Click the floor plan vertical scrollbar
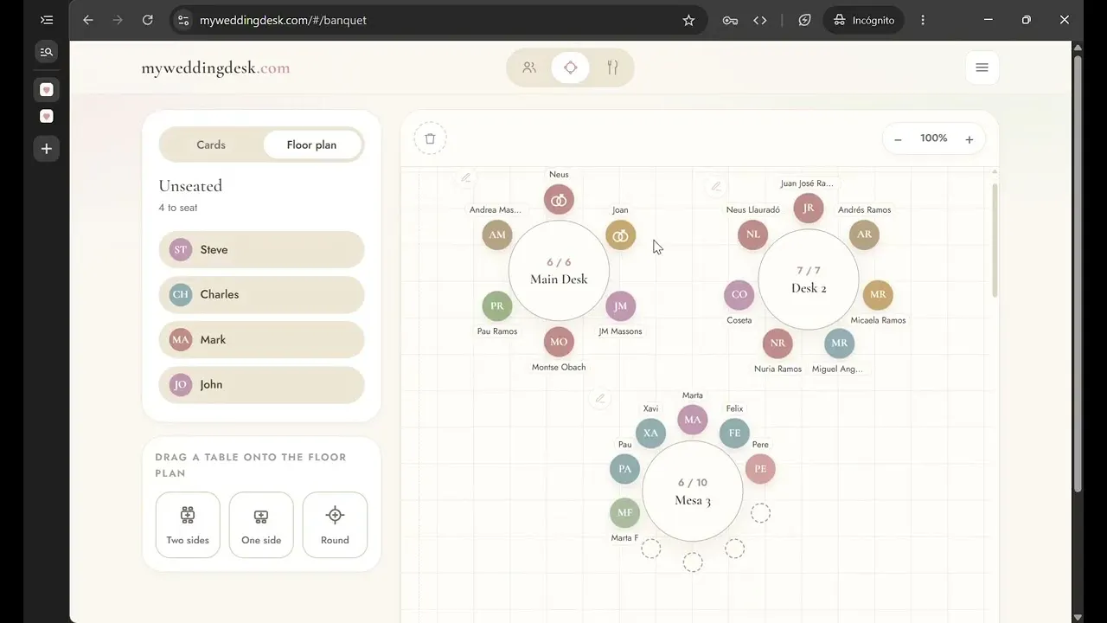Screen dimensions: 1107x623 pos(995,241)
